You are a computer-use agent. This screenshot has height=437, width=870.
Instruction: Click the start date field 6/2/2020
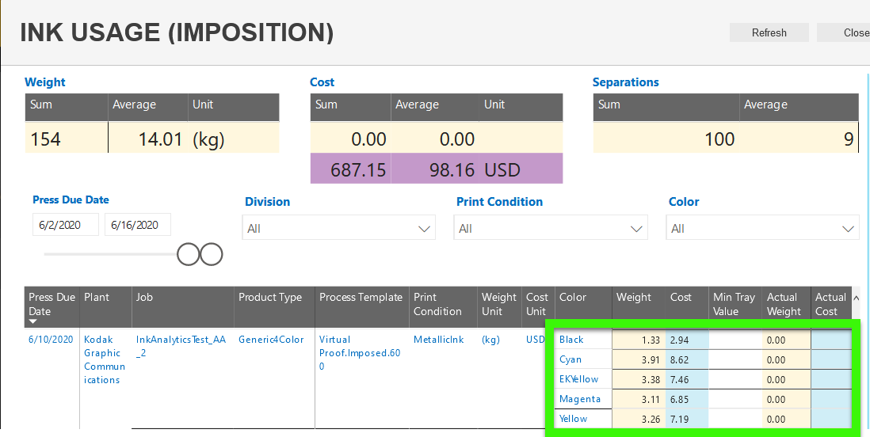point(66,225)
